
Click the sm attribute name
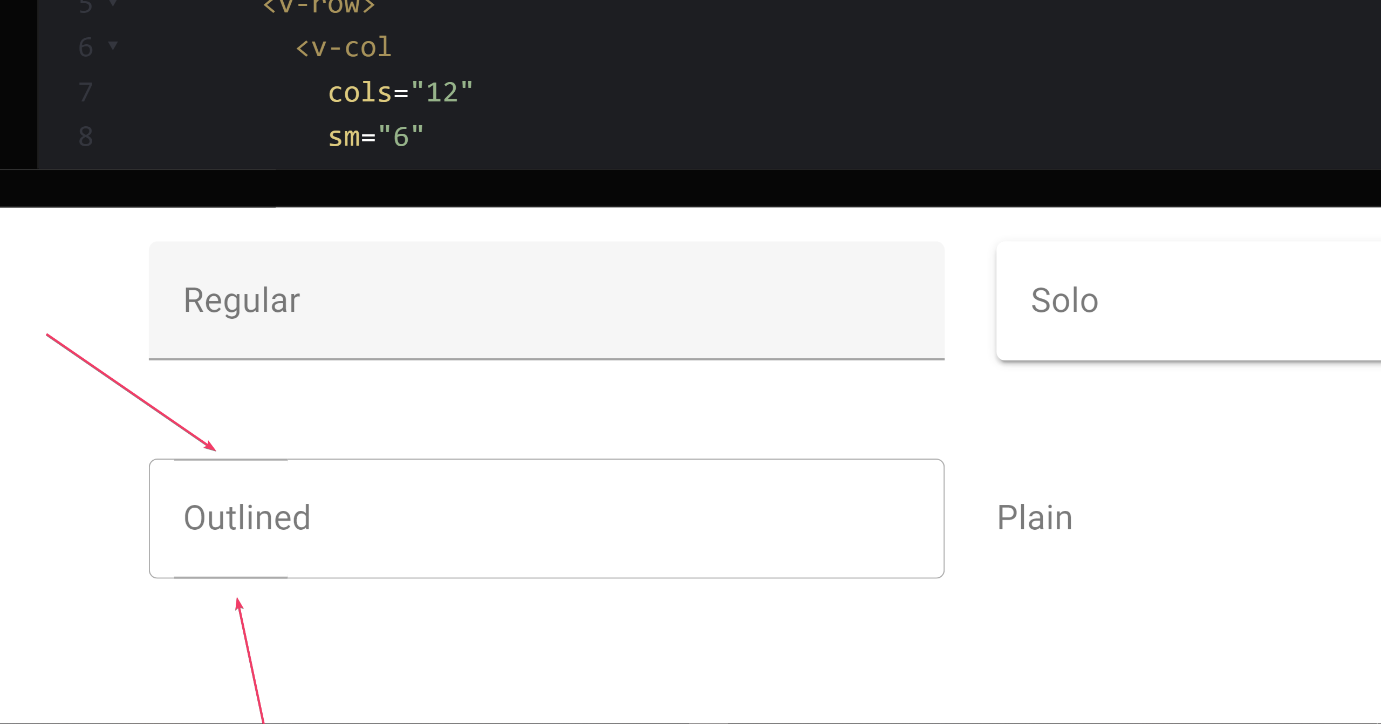point(344,136)
